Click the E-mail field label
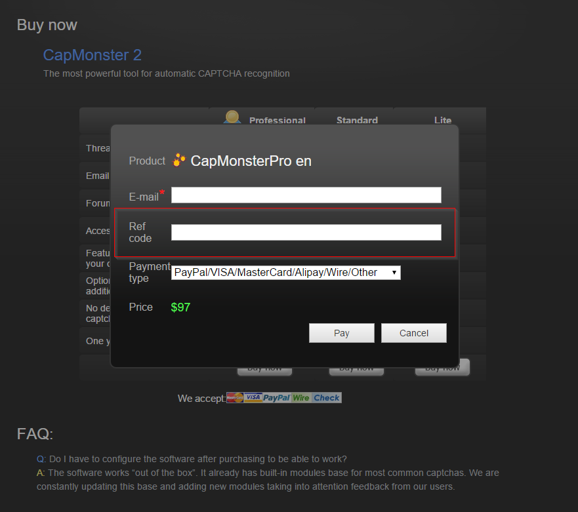578x512 pixels. 144,197
